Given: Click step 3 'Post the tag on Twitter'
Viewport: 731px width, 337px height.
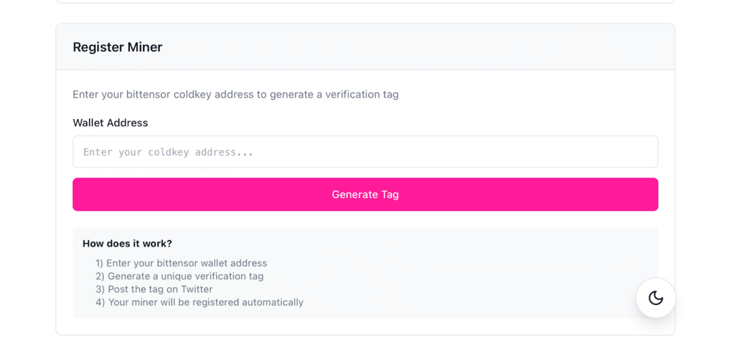Looking at the screenshot, I should [154, 289].
